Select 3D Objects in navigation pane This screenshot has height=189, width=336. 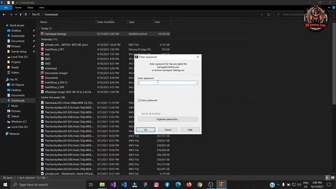pos(17,85)
